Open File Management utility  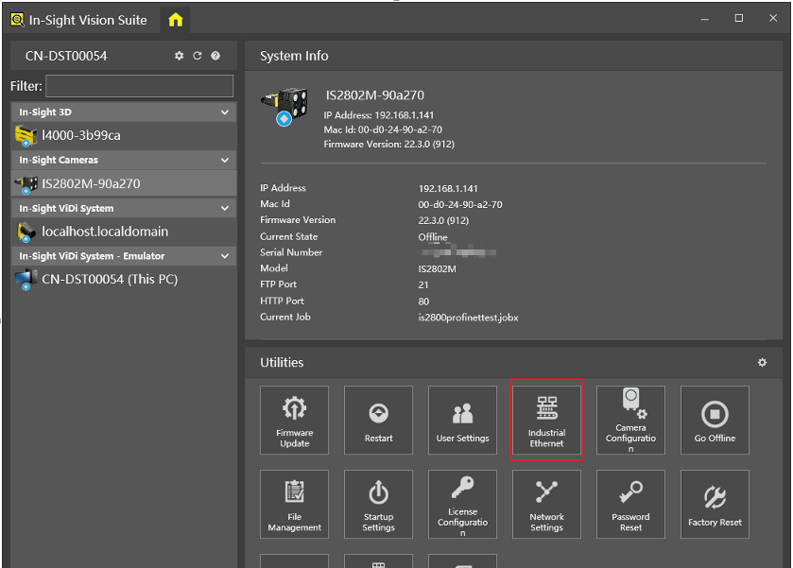pyautogui.click(x=295, y=505)
